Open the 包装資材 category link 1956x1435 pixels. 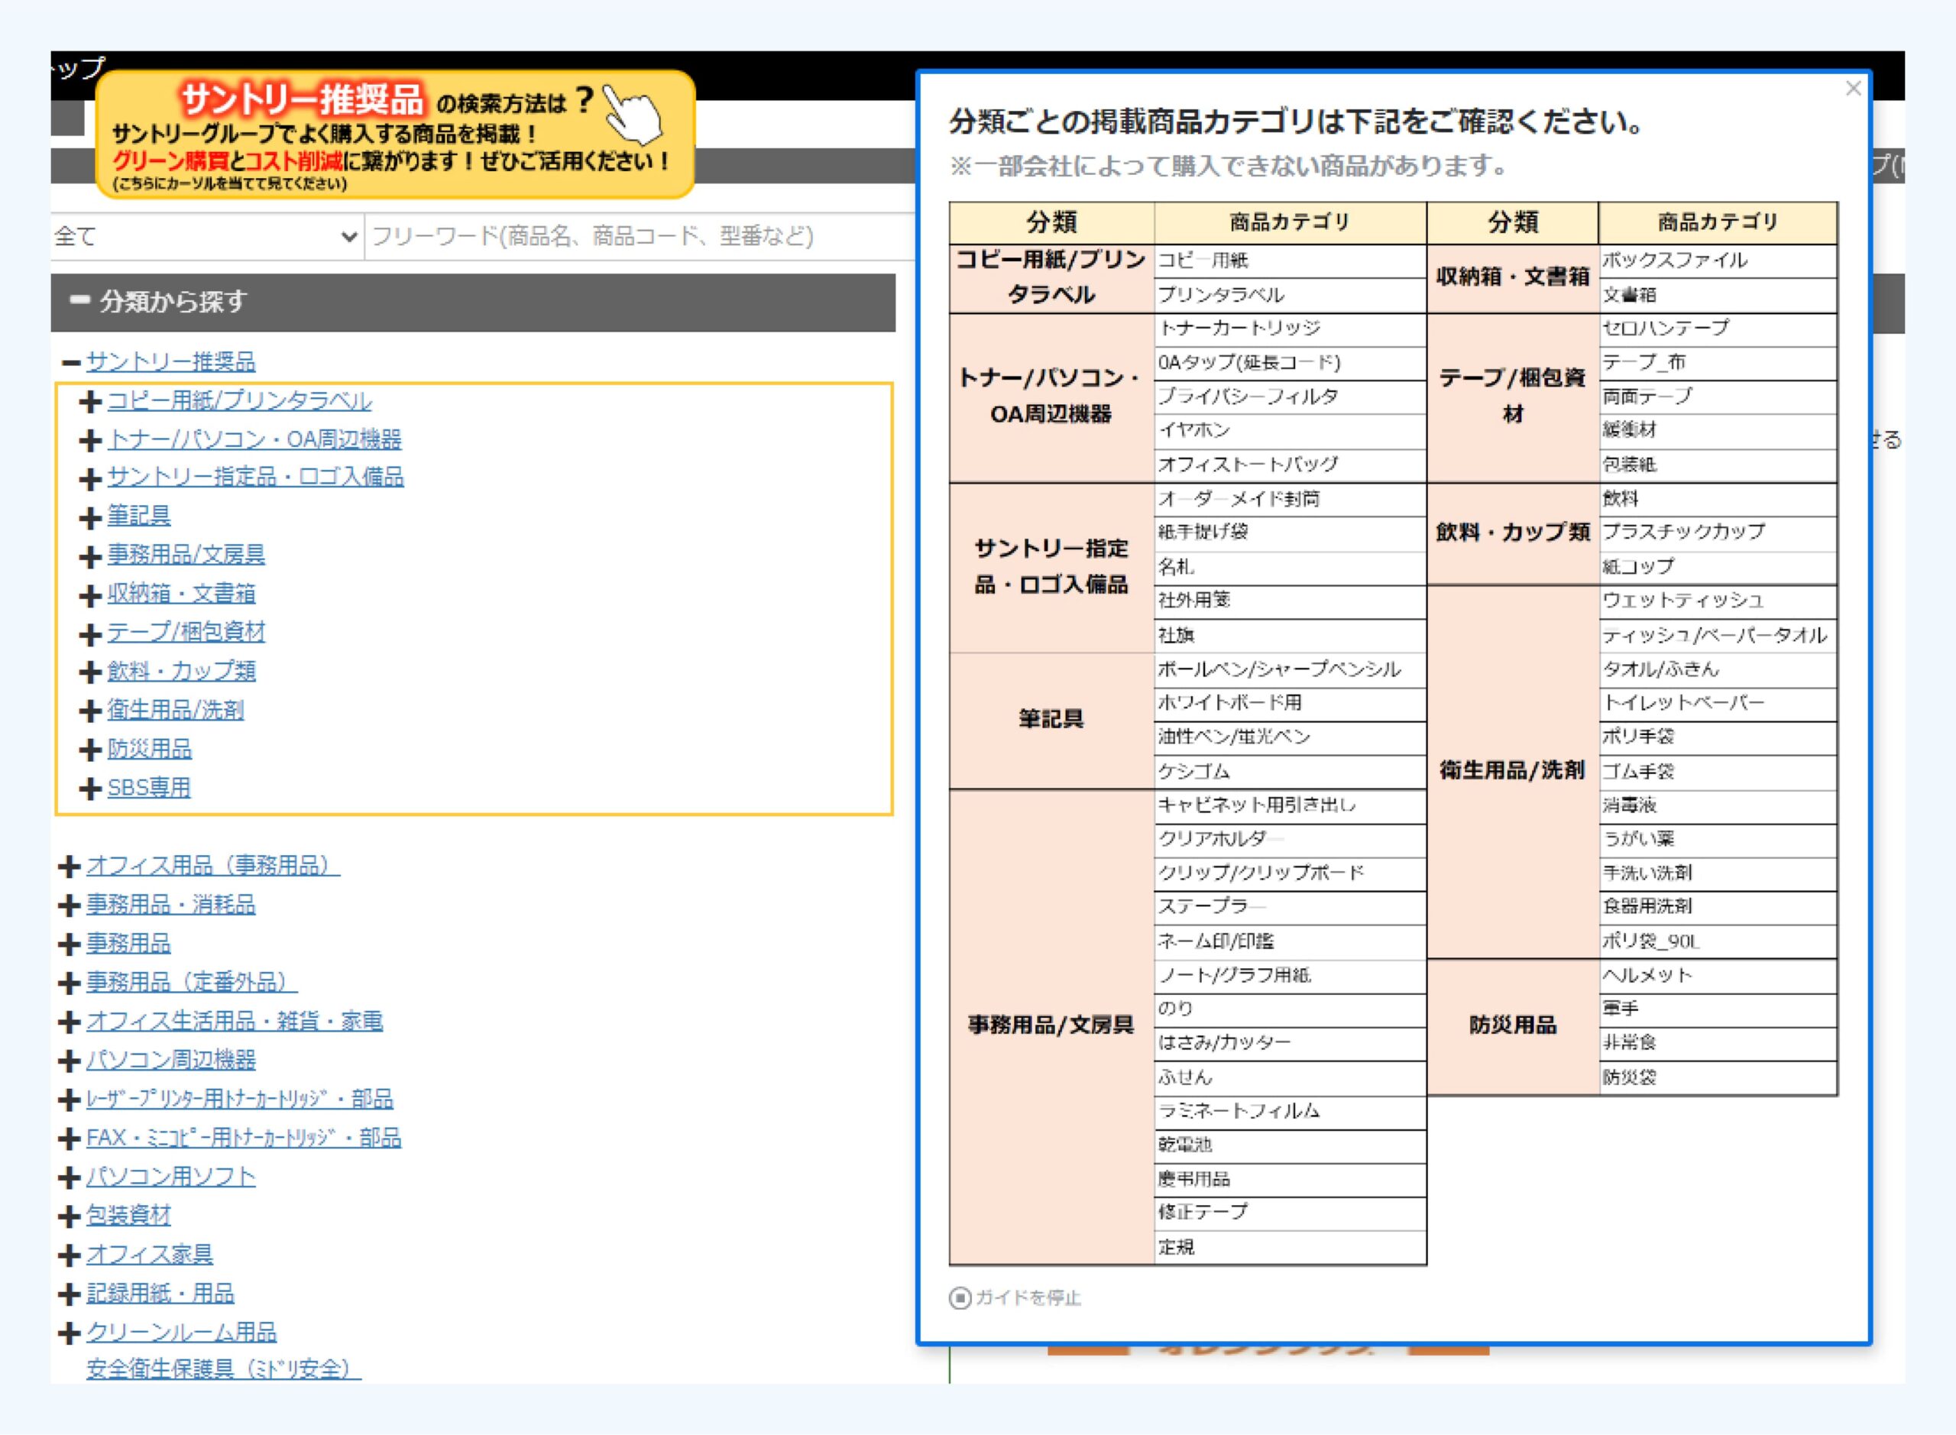pos(128,1215)
